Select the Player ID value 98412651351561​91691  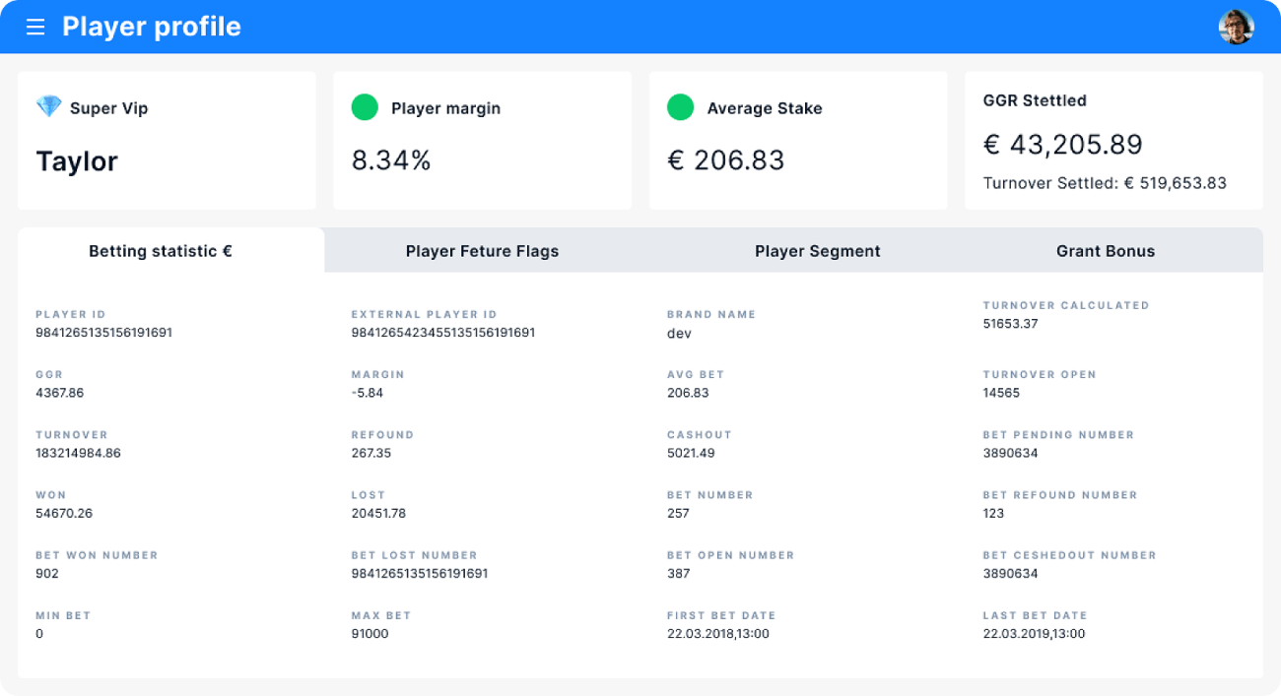(x=103, y=333)
